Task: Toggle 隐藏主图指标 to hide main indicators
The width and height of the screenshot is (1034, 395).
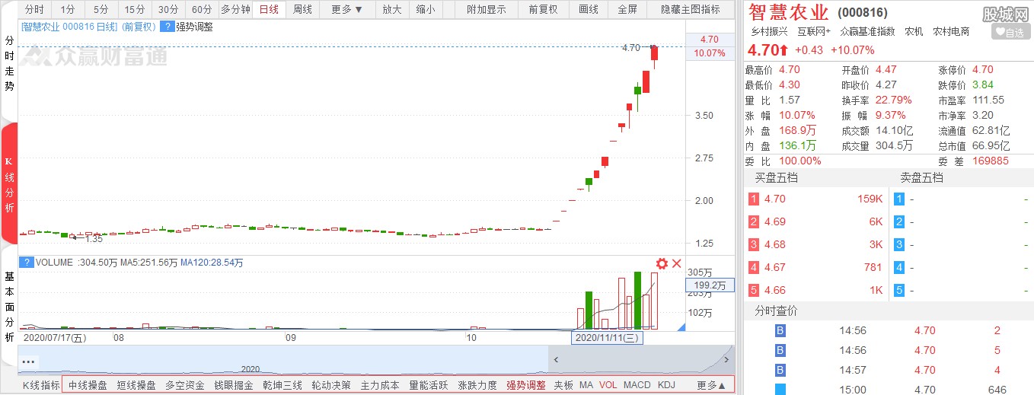Action: pyautogui.click(x=690, y=9)
